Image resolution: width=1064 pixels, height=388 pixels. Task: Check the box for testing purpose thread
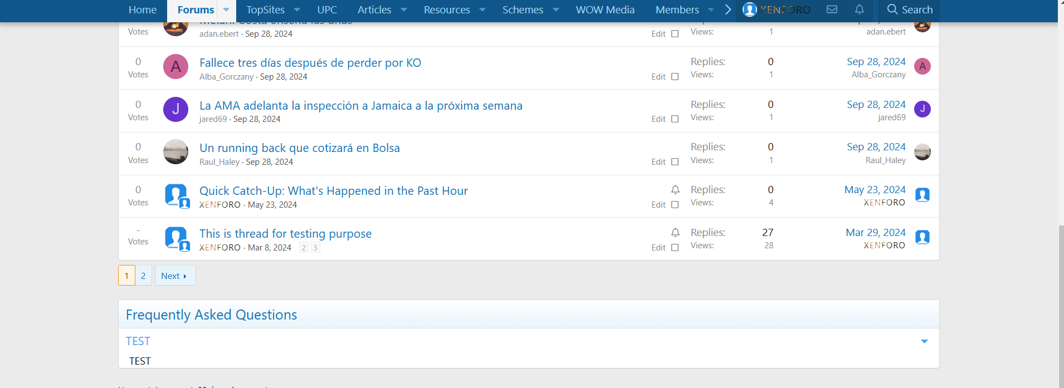[x=675, y=248]
